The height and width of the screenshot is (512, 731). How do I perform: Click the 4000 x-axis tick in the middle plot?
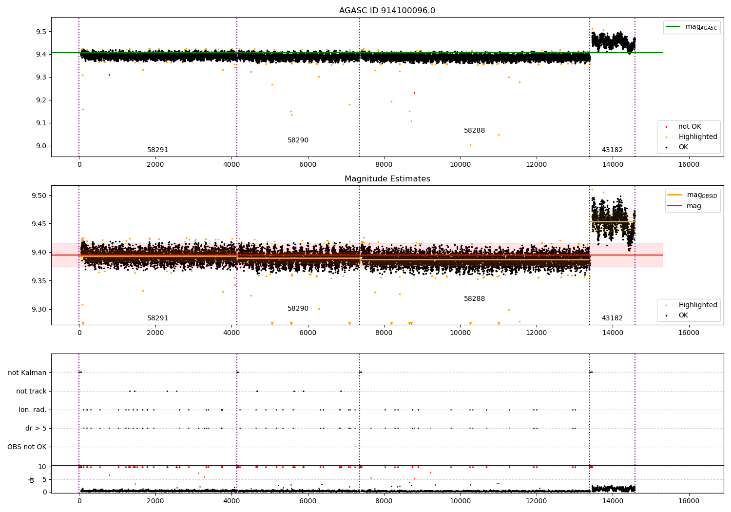tap(231, 333)
